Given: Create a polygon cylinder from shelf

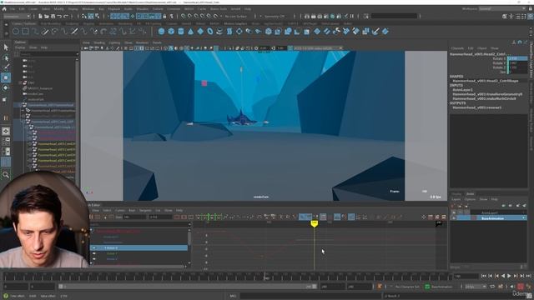Looking at the screenshot, I should [181, 32].
